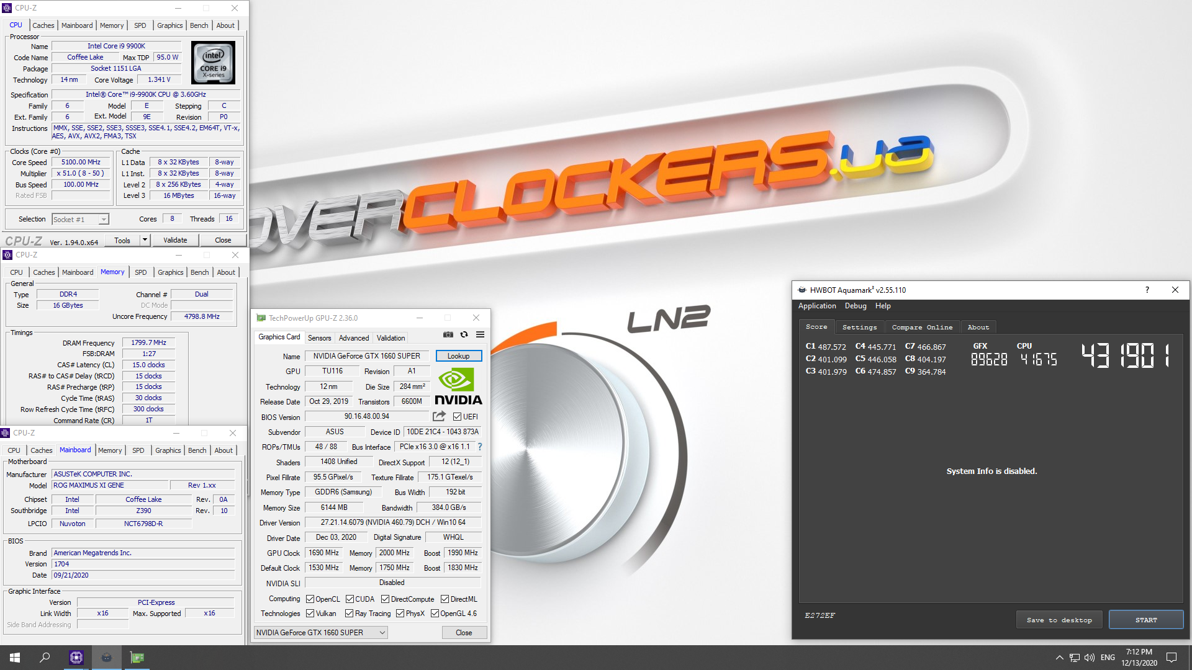
Task: Open Graphics tab in CPU-Z Mainboard window
Action: point(168,450)
